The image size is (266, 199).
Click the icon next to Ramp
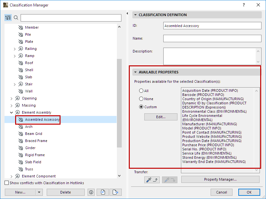[21, 56]
